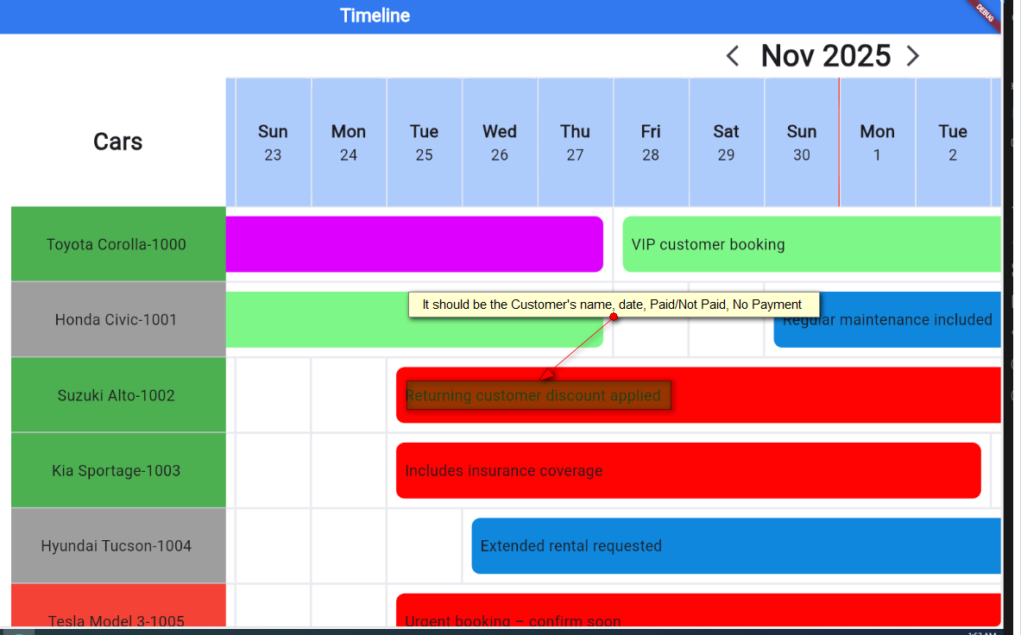Open the Suzuki Alto-1002 car entry
Screen dimensions: 1021x635
[x=117, y=395]
